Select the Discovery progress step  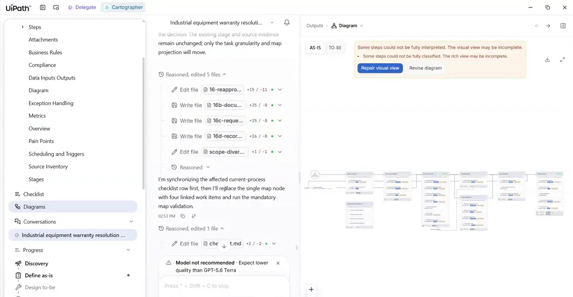[x=36, y=263]
